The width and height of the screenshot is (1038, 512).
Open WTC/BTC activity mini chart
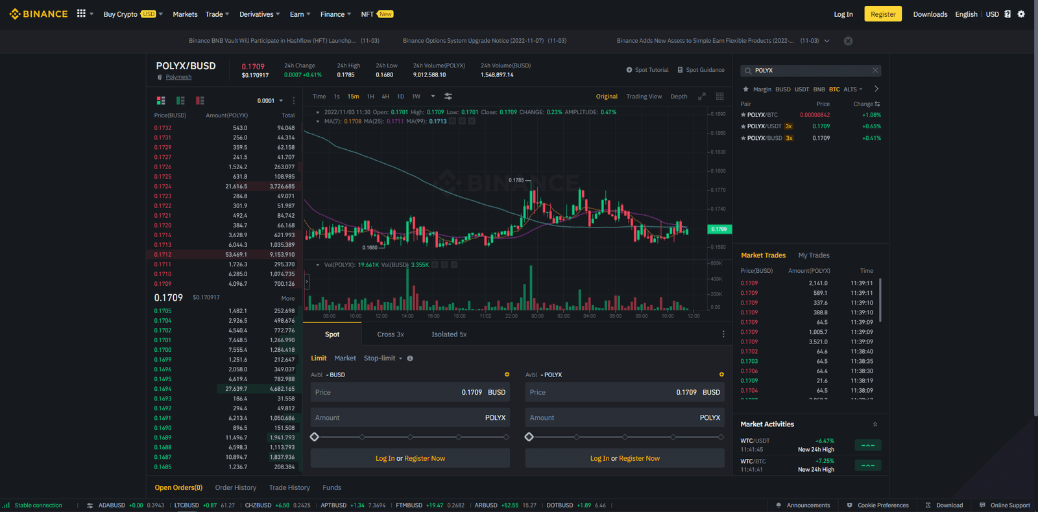coord(868,465)
